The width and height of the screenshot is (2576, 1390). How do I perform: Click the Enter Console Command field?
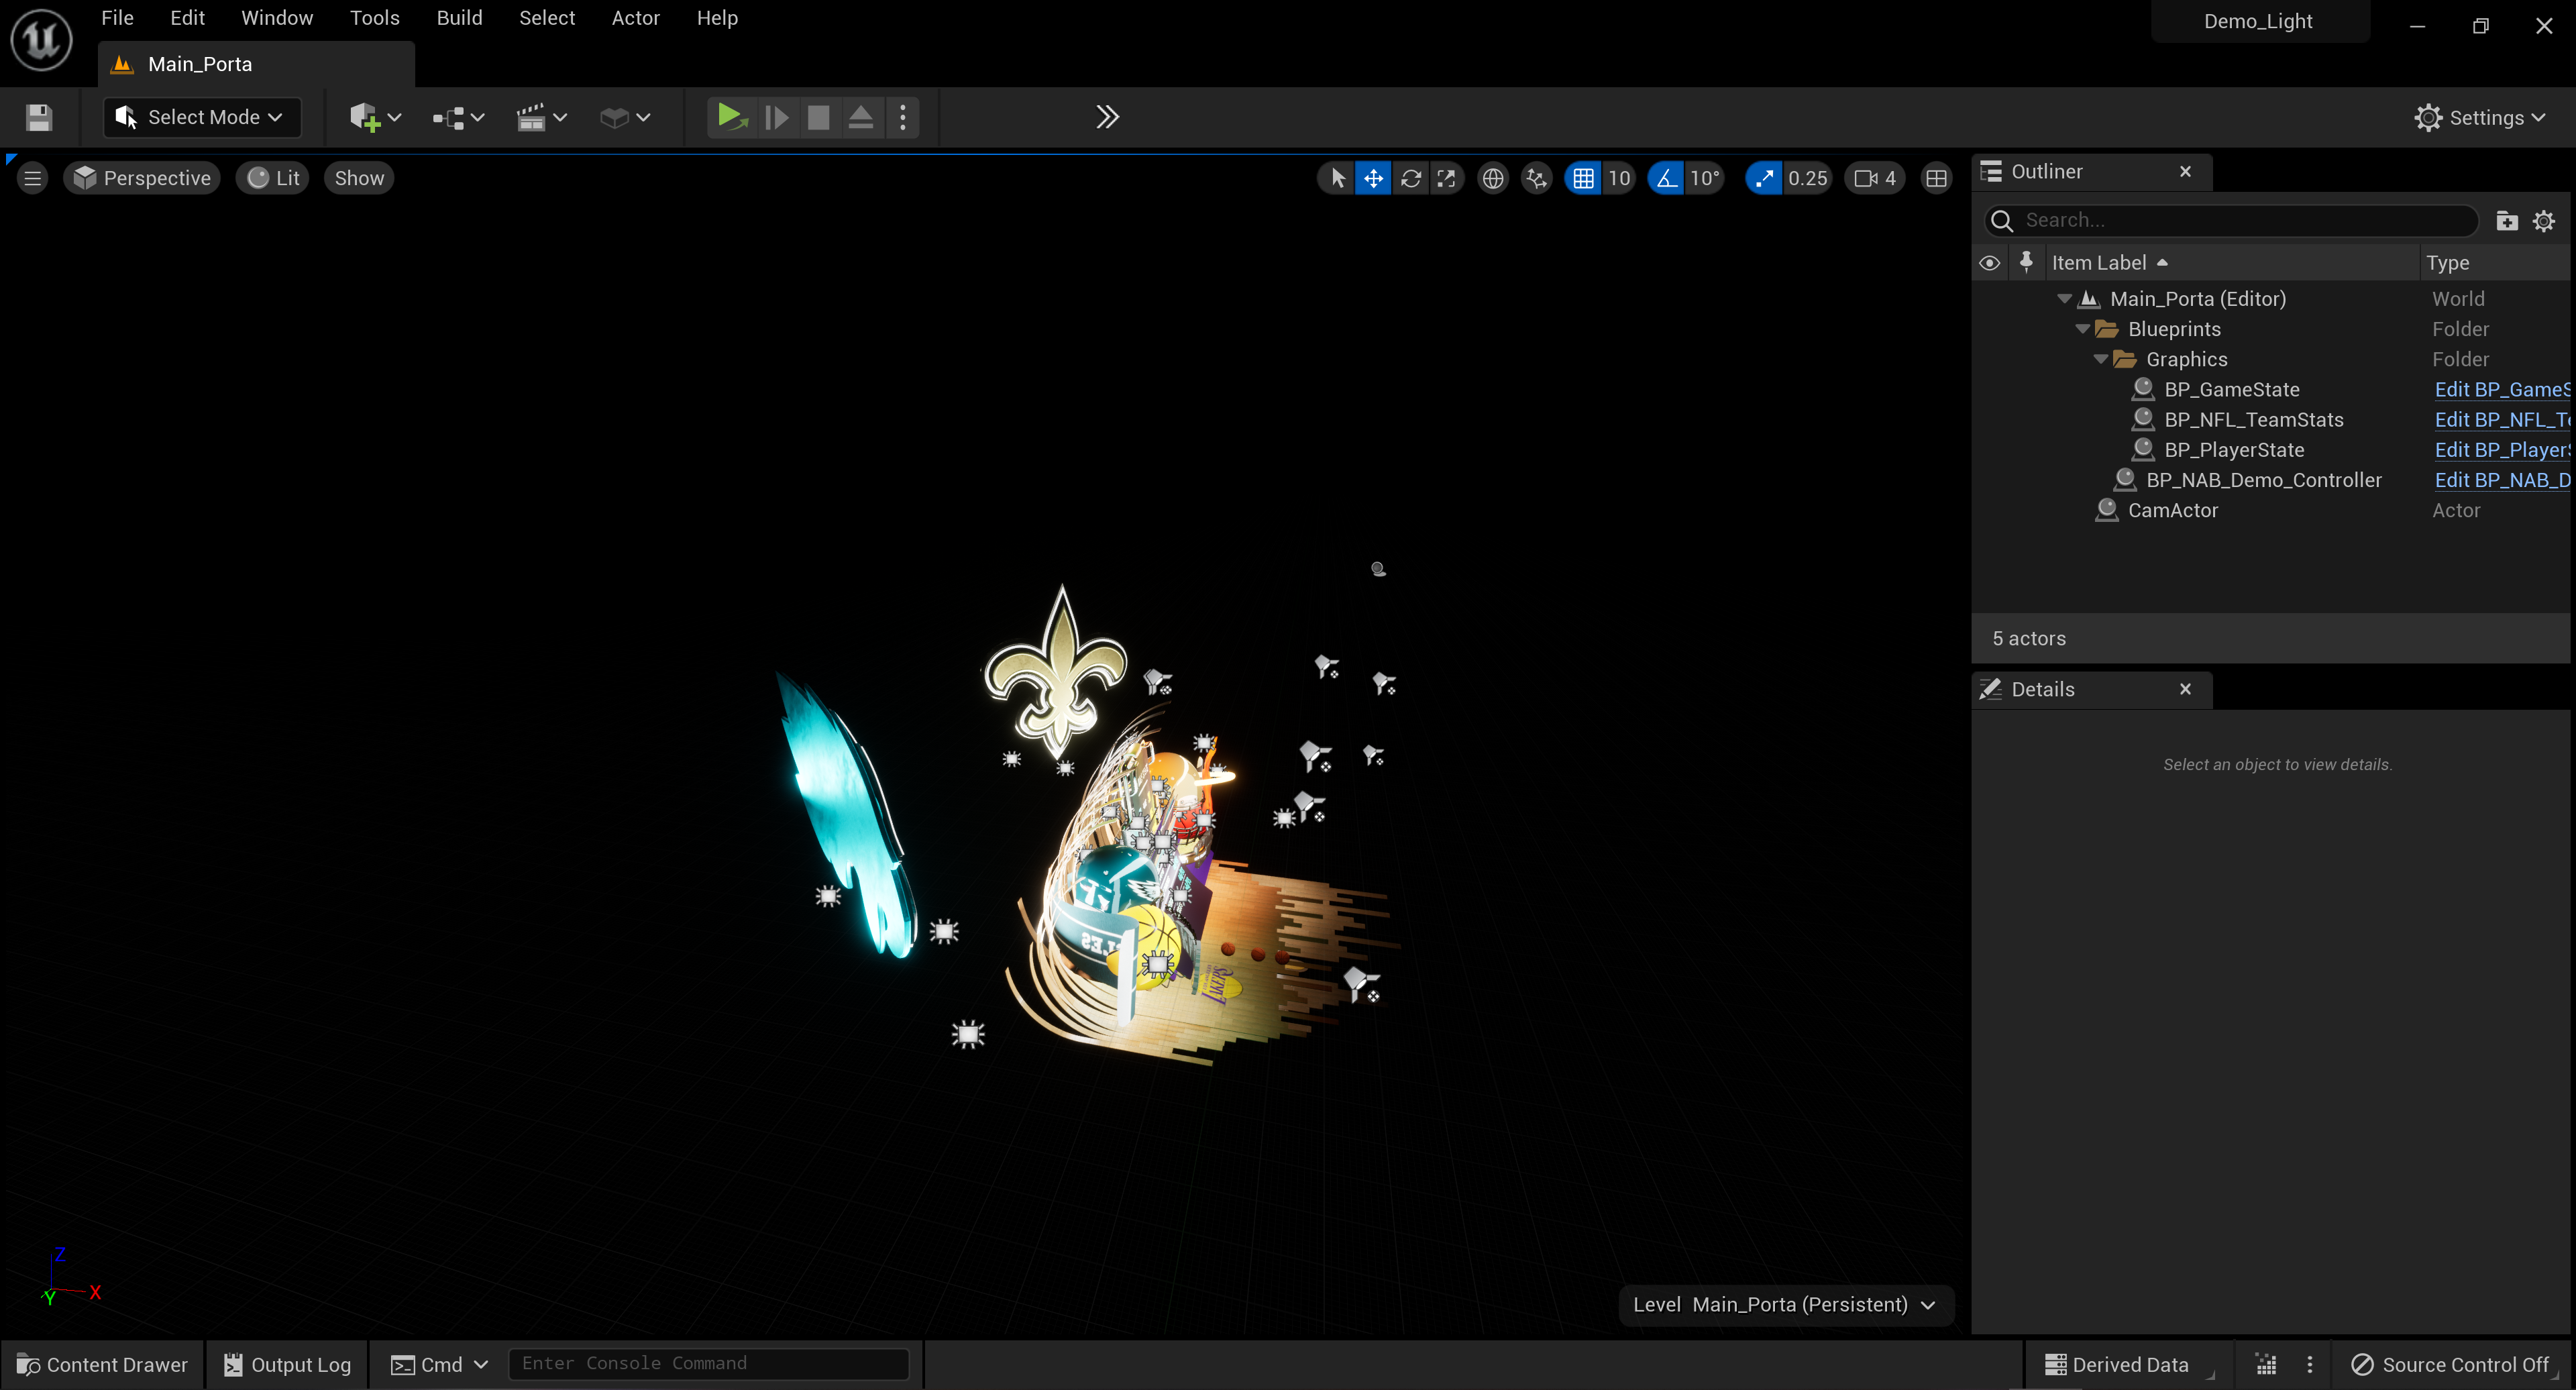[x=707, y=1363]
